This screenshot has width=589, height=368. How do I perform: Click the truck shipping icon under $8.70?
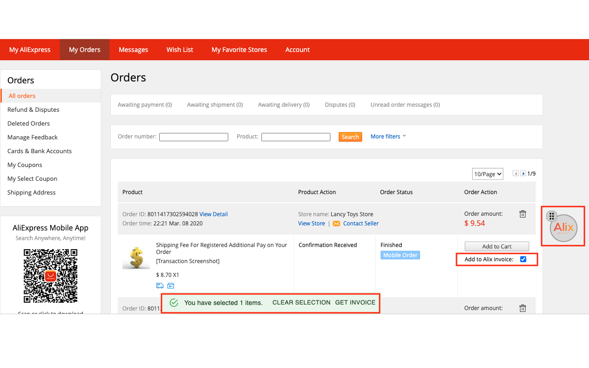[160, 286]
